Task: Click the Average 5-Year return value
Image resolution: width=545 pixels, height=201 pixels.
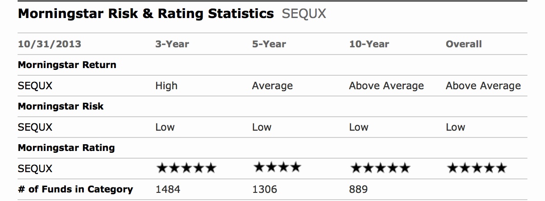Action: (272, 86)
